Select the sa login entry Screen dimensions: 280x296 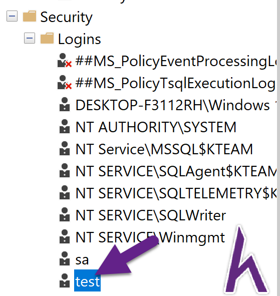(82, 260)
